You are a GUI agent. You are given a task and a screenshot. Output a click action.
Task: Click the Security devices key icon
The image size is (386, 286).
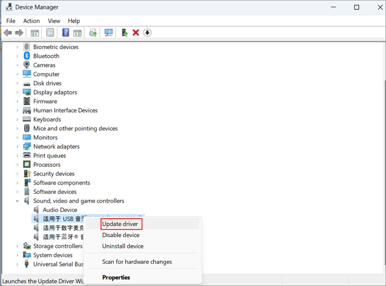27,173
